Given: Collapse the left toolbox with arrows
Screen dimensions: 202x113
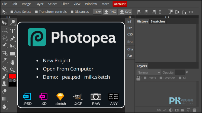Looking at the screenshot, I should click(8, 17).
